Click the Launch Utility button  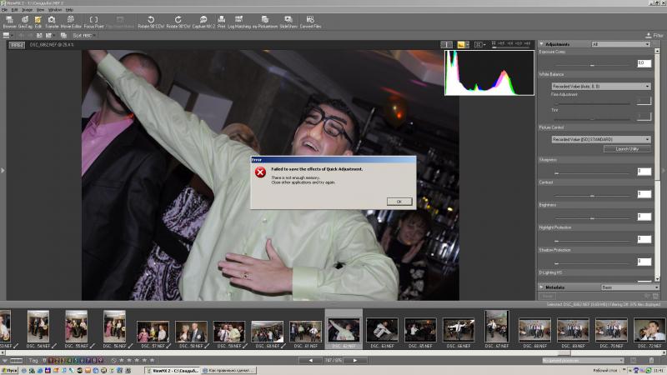coord(627,149)
